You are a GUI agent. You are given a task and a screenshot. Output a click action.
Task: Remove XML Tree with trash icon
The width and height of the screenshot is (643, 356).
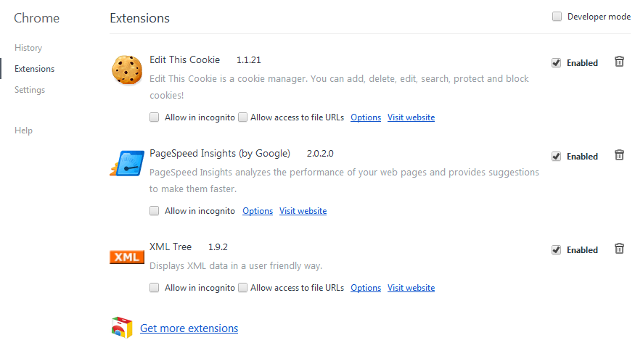(619, 249)
